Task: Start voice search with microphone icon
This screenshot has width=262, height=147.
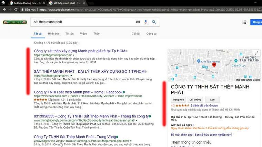Action: (146, 22)
